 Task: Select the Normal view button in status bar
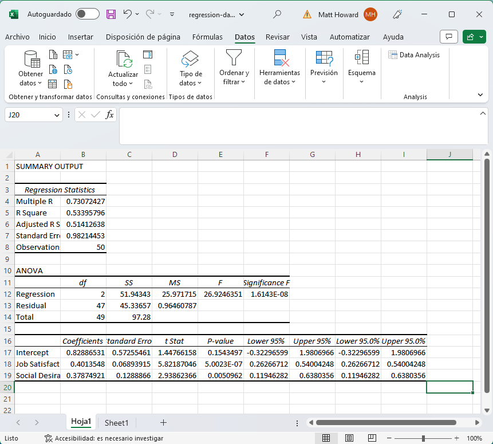[x=326, y=438]
